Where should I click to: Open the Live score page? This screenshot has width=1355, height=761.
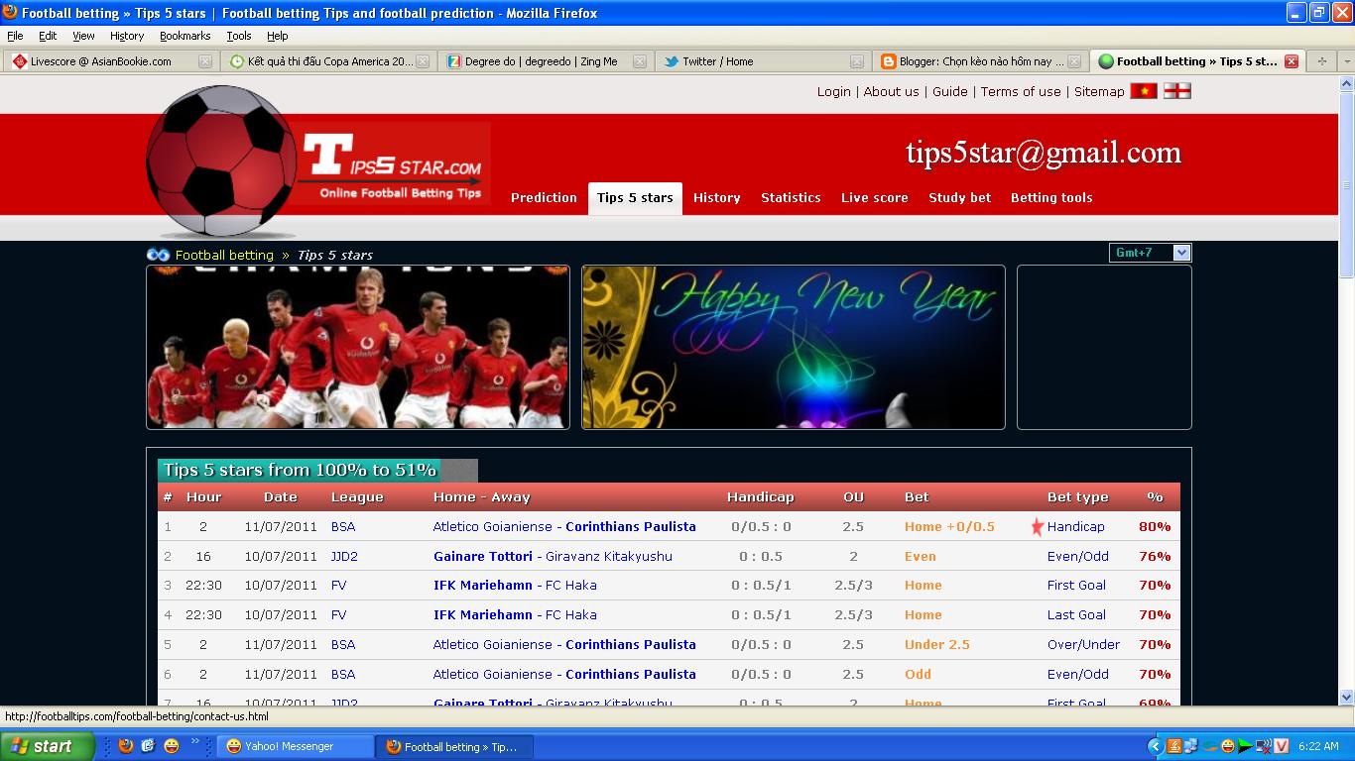coord(875,198)
